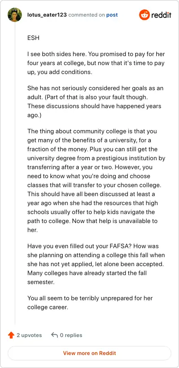This screenshot has width=179, height=368.
Task: Click the orange upvote arrow icon
Action: tap(11, 335)
